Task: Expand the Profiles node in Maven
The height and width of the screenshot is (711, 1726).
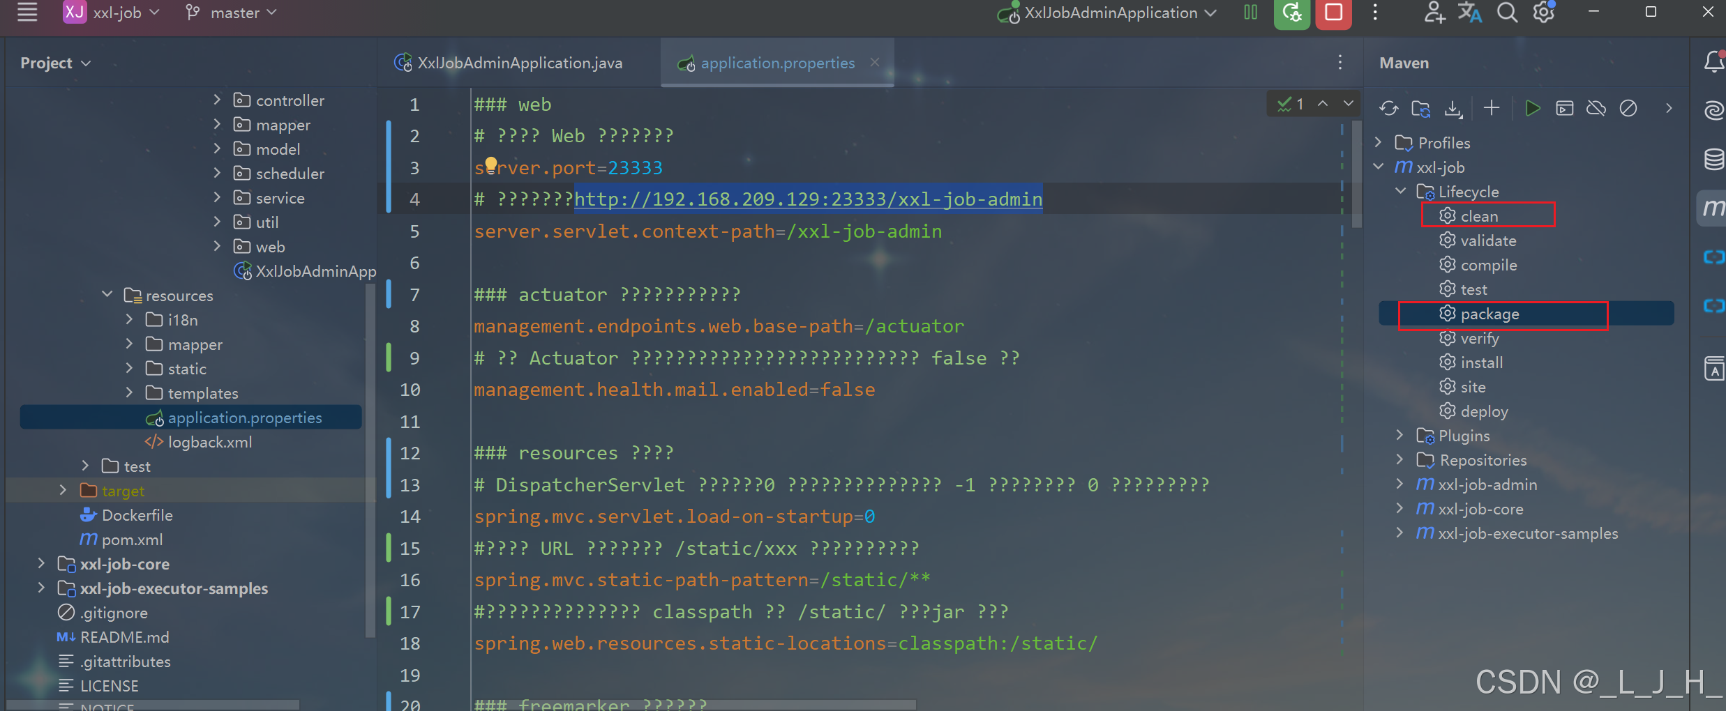Action: [x=1379, y=142]
